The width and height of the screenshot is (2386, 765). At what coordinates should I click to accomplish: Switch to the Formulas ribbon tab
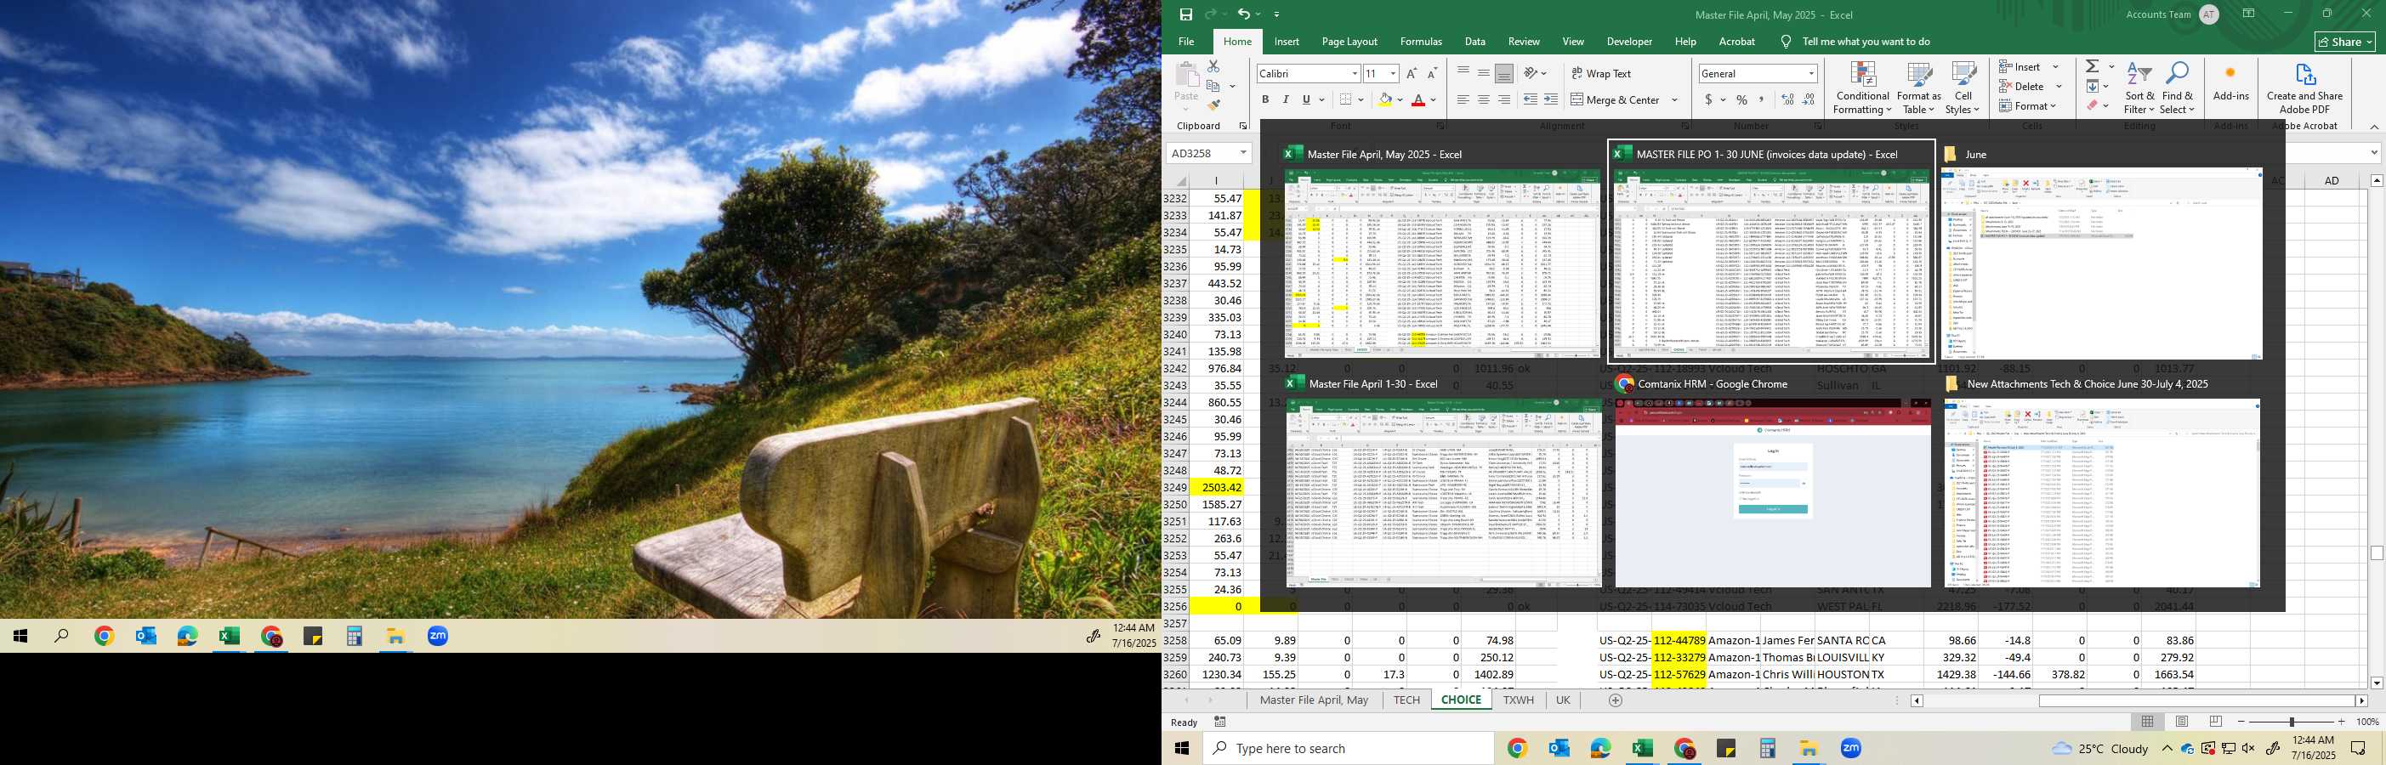coord(1421,42)
